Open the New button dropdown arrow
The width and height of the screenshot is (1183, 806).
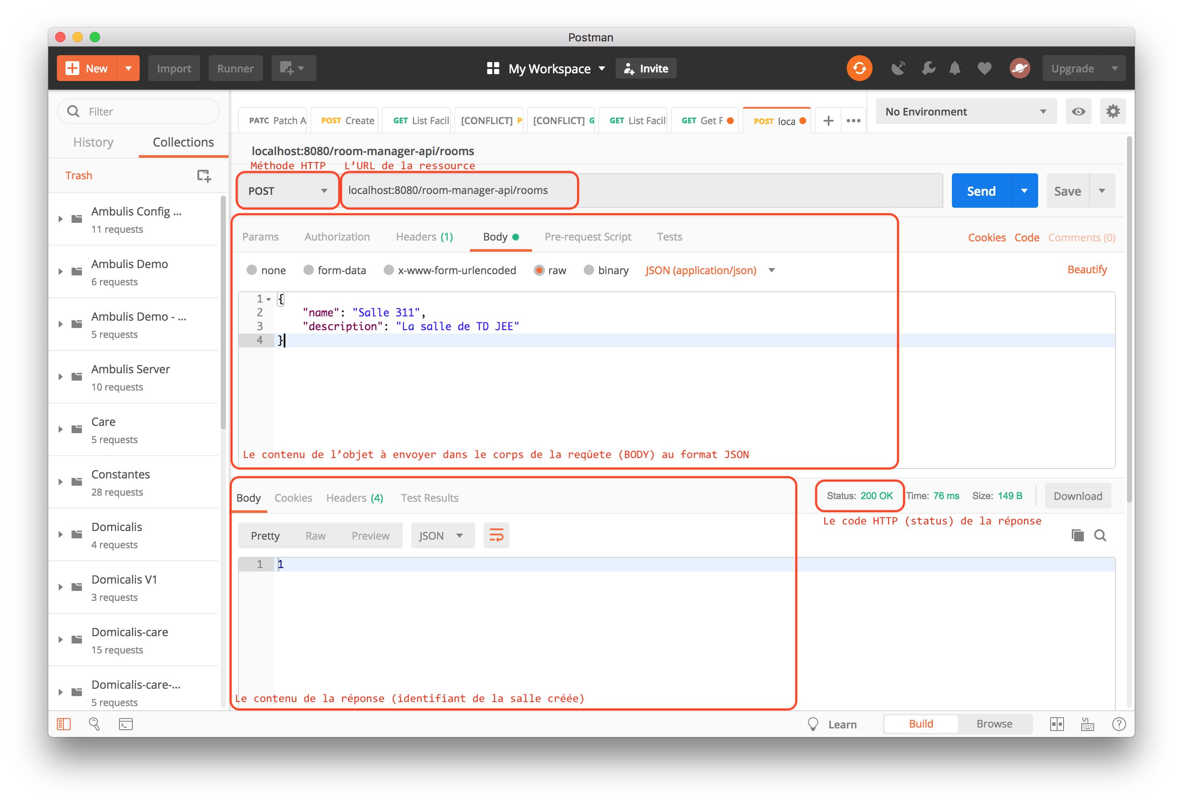[128, 68]
